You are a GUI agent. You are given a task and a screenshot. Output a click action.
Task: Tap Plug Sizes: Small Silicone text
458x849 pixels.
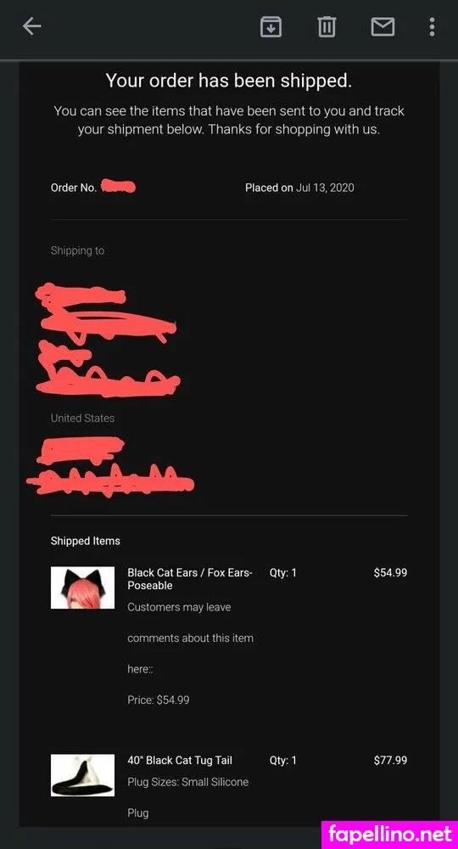click(x=188, y=782)
